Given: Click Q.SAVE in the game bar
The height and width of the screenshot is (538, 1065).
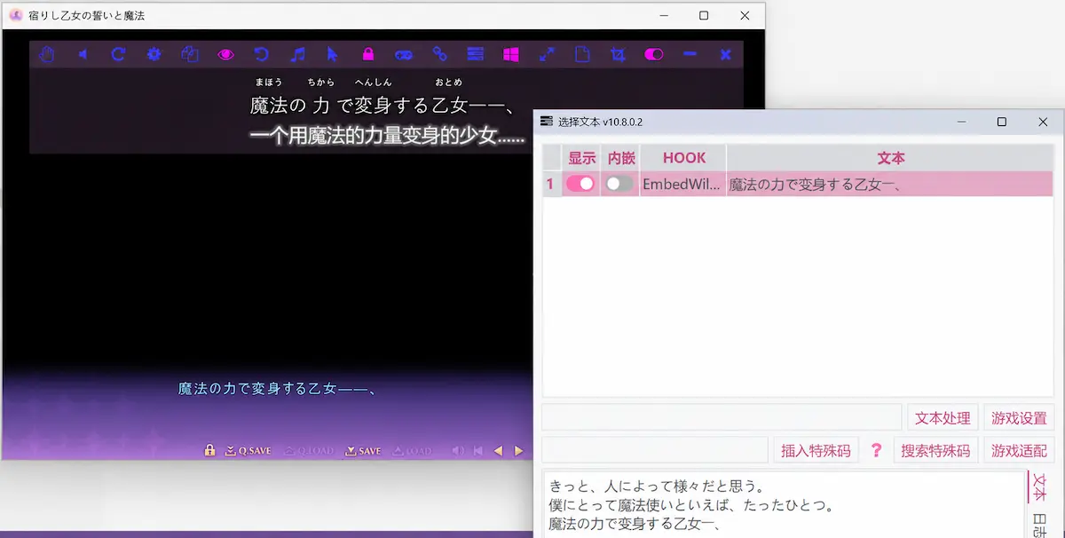Looking at the screenshot, I should click(x=248, y=451).
